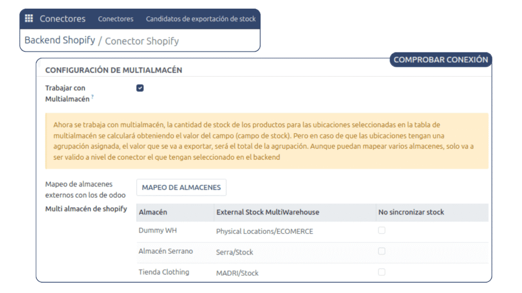Sort by the Almacén column header

point(153,212)
